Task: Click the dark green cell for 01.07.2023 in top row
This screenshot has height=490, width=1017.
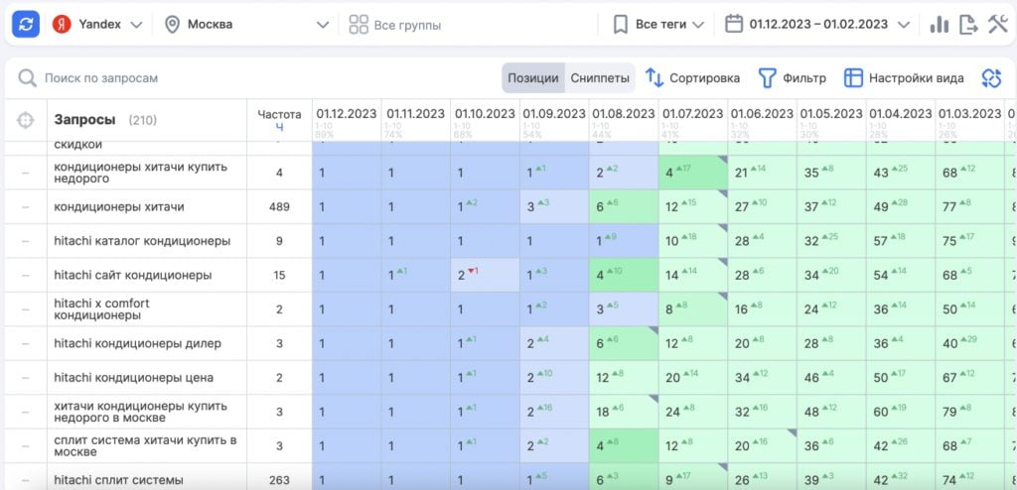Action: [692, 173]
